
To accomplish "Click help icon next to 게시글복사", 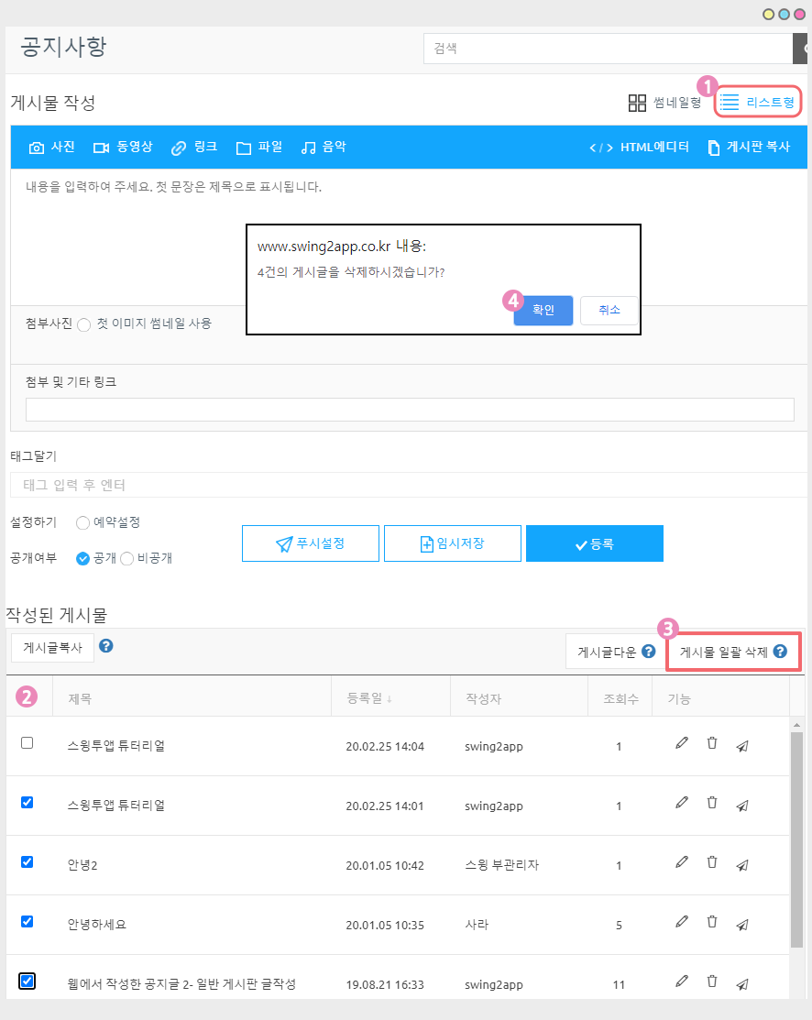I will (x=106, y=646).
